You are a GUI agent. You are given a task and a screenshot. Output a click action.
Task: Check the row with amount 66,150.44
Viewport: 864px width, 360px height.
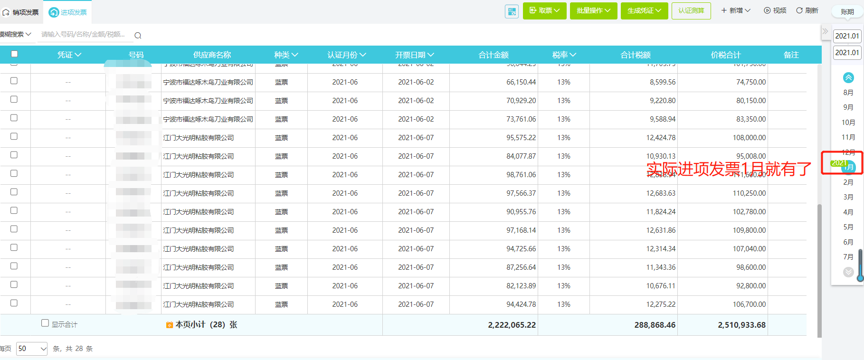tap(14, 81)
